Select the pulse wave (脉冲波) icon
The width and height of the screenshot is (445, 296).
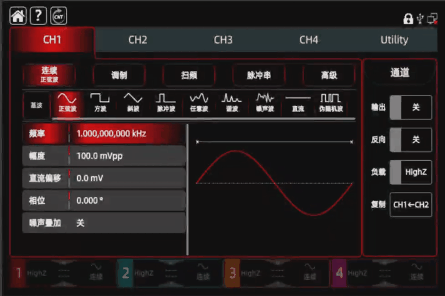pos(165,102)
